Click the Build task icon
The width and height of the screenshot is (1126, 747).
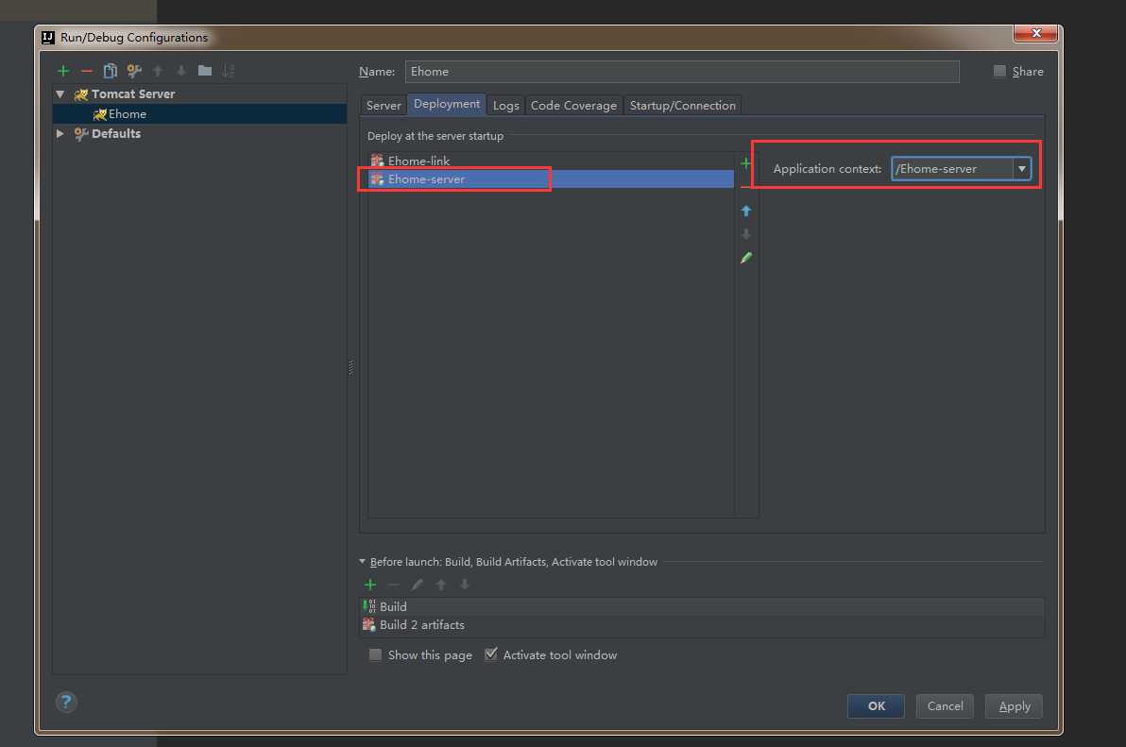pos(370,606)
